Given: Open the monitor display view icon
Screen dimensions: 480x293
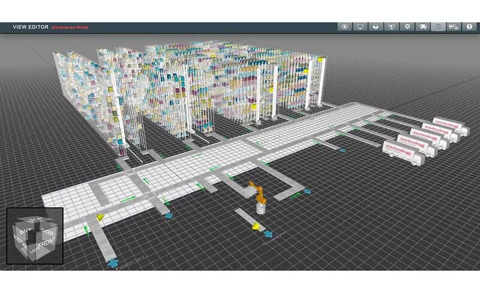Looking at the screenshot, I should click(x=361, y=27).
